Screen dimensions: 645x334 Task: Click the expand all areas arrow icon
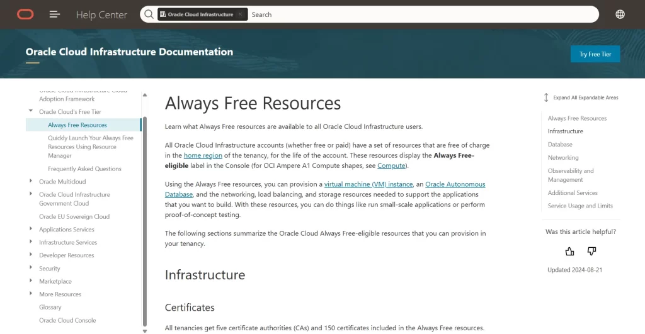tap(546, 97)
